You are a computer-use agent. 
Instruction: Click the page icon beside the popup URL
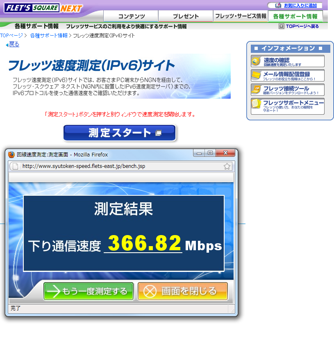15,166
